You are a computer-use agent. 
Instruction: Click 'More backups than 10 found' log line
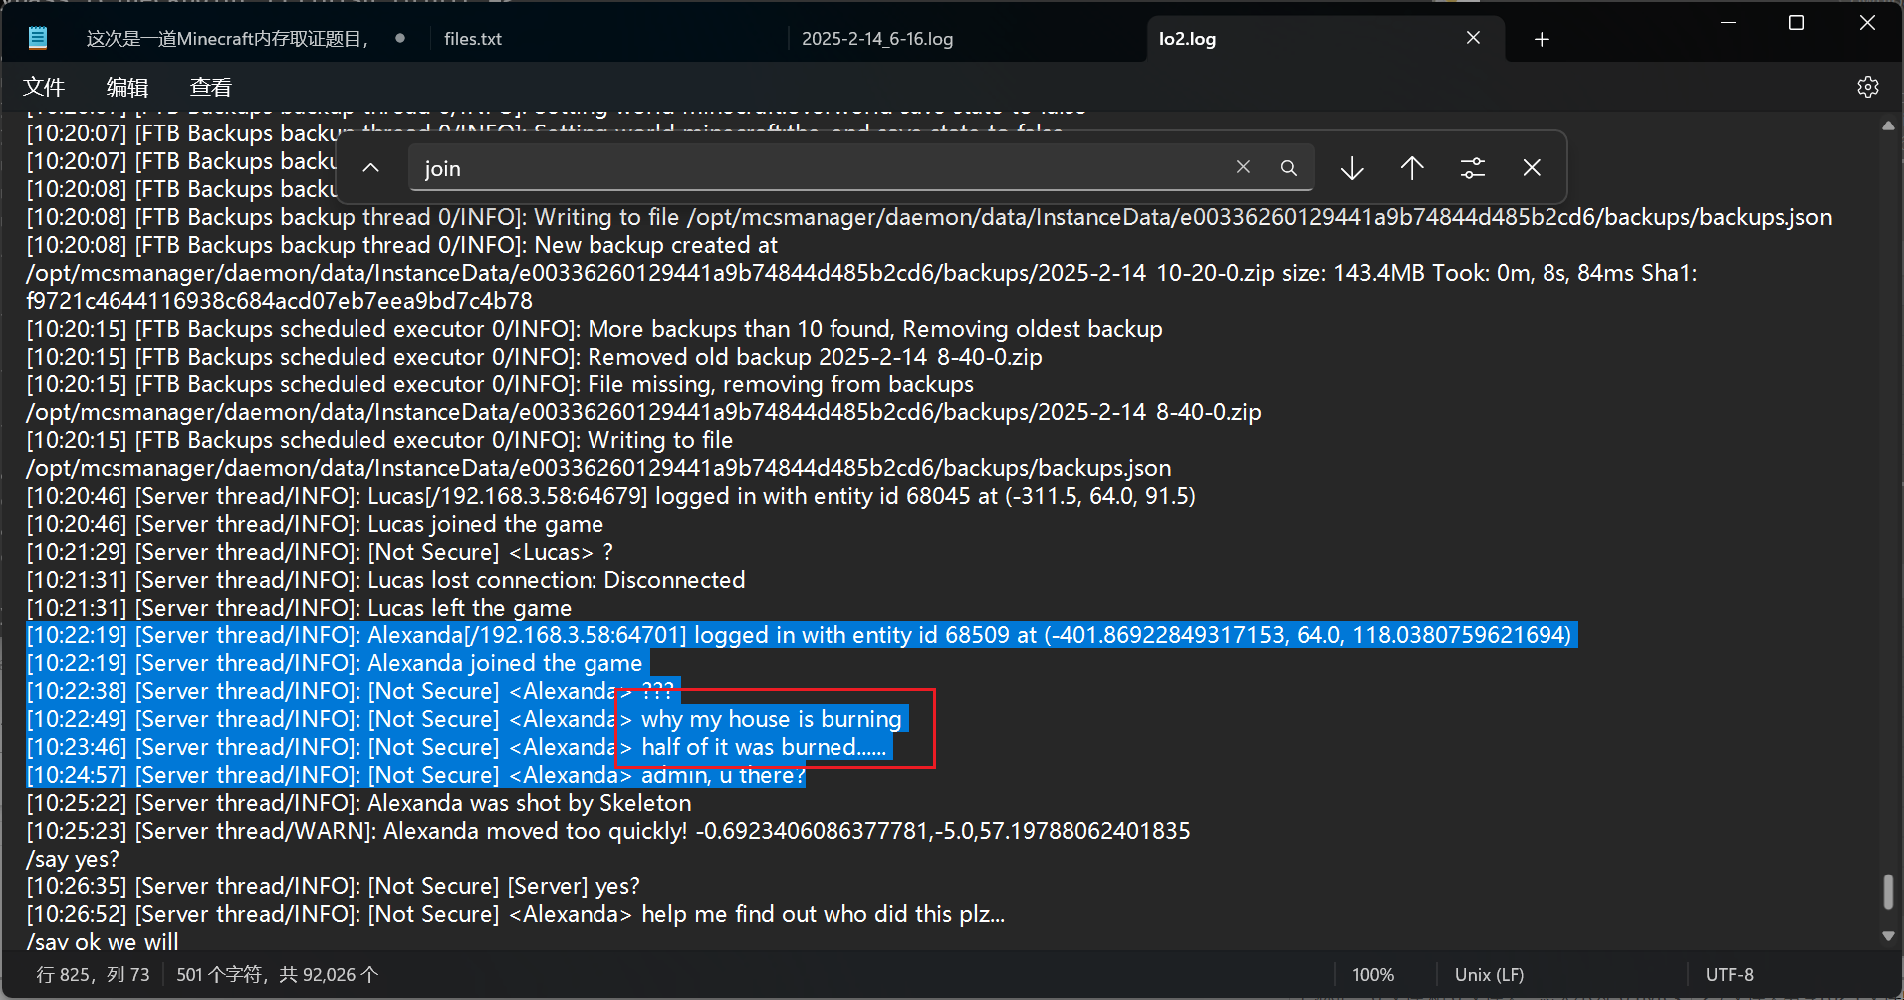pyautogui.click(x=595, y=329)
